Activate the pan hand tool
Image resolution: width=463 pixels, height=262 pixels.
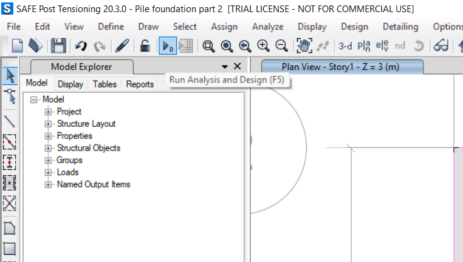pyautogui.click(x=304, y=46)
